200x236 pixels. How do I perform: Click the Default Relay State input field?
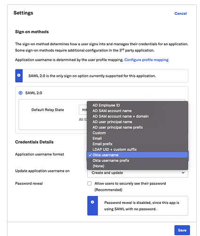coord(83,110)
